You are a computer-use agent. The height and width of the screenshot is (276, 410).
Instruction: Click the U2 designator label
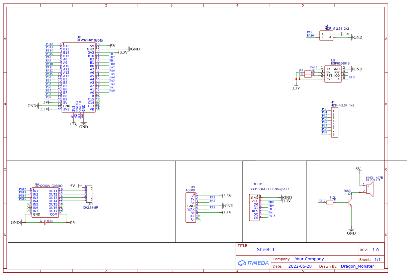(79, 37)
